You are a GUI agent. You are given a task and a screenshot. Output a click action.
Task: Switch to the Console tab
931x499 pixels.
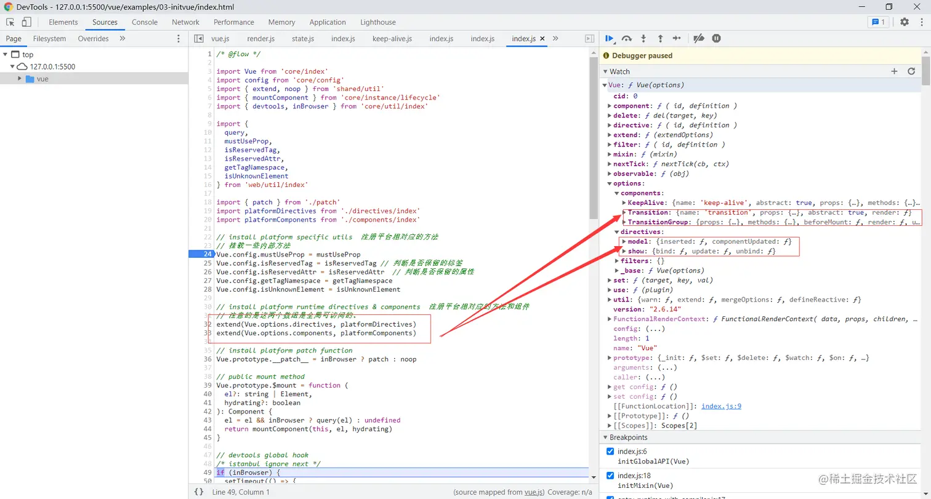[145, 22]
